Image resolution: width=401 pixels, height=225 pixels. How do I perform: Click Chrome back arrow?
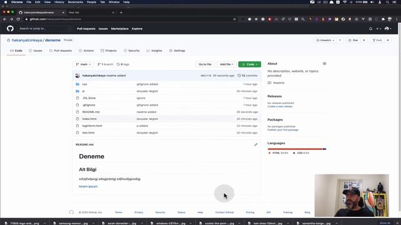tap(5, 19)
